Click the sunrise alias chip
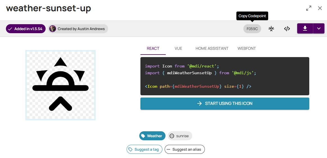This screenshot has width=327, height=158. [x=180, y=136]
